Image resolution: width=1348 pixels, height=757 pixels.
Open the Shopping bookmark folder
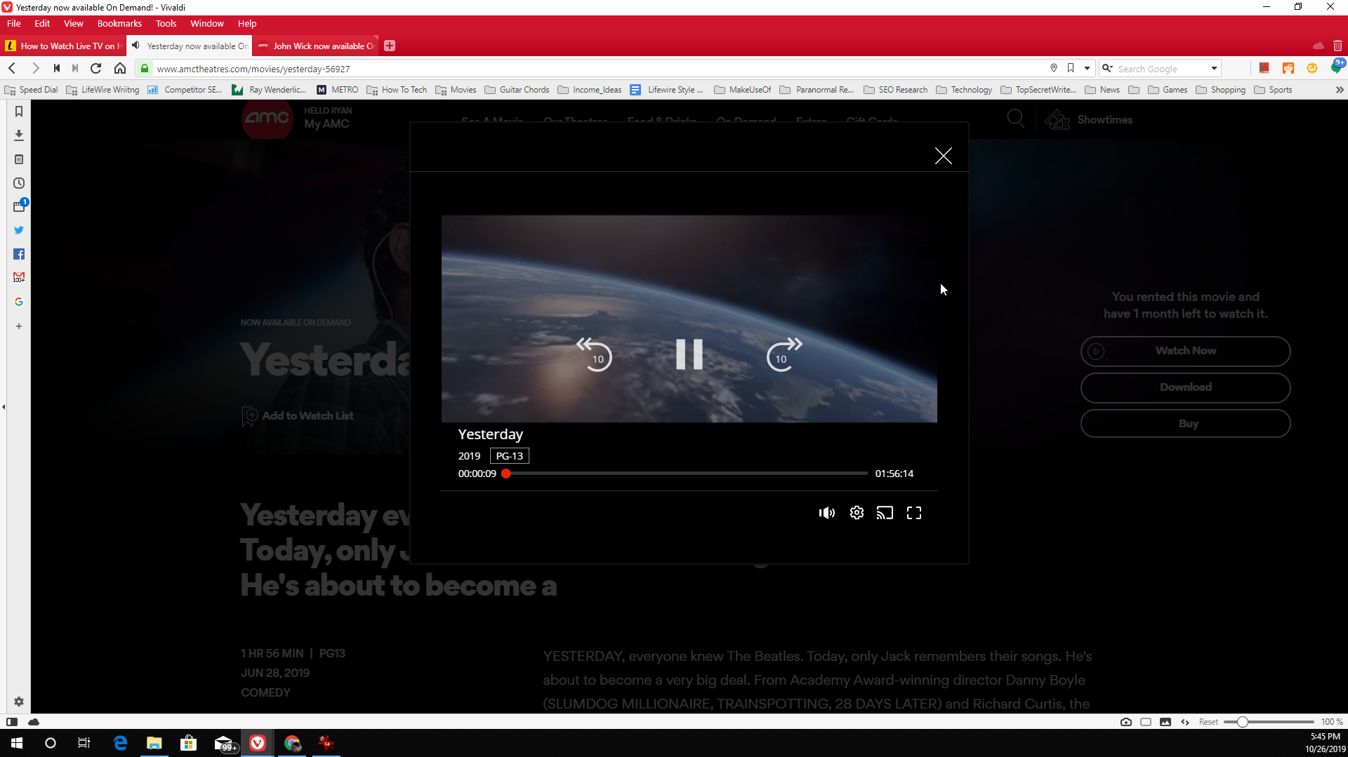pyautogui.click(x=1220, y=90)
